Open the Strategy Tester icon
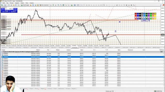Viewport: 165px width, 92px height. pyautogui.click(x=19, y=5)
